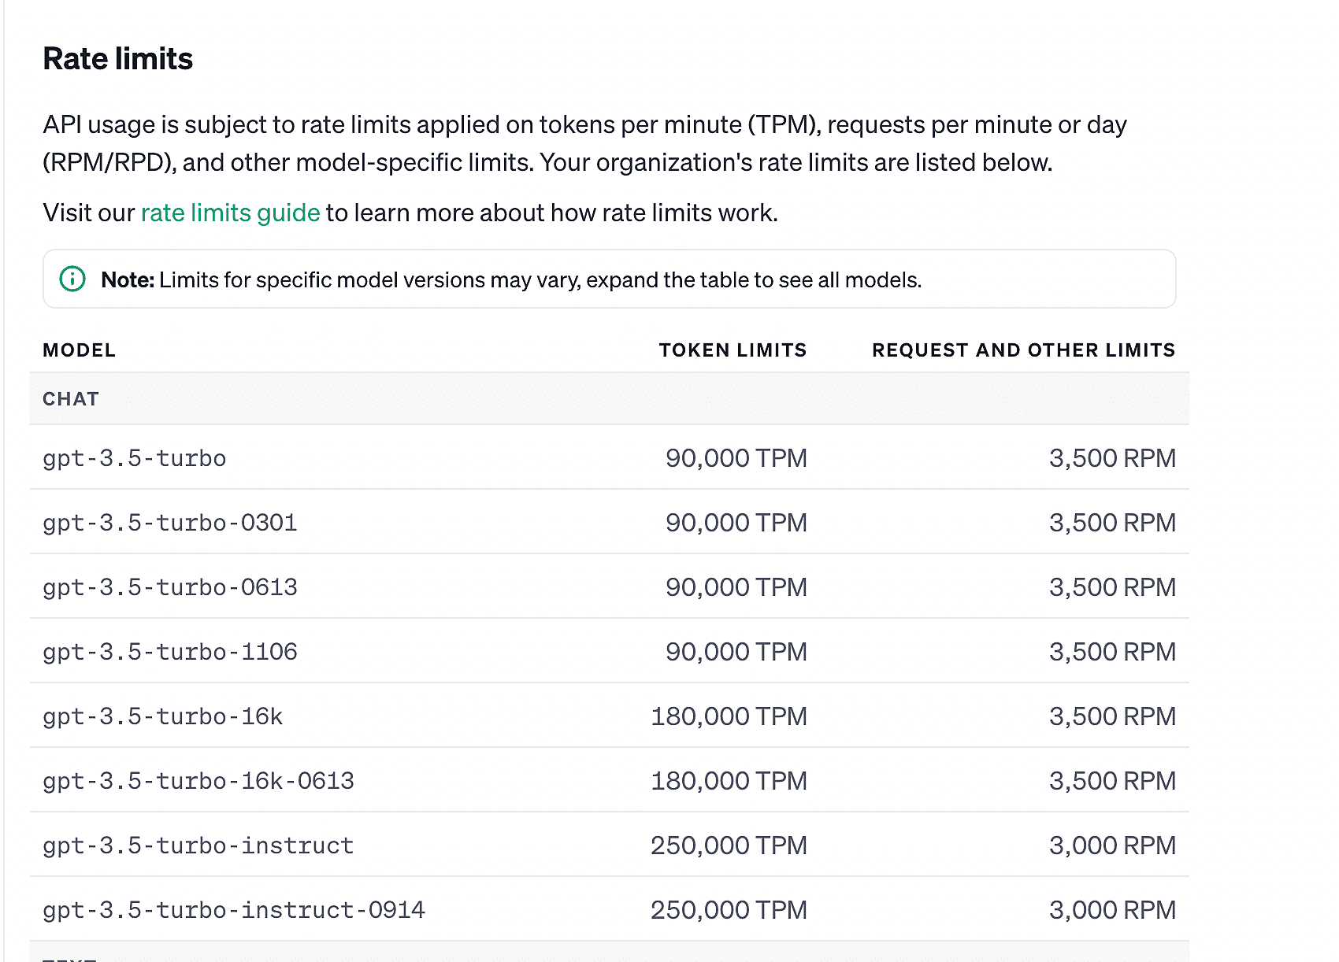Click the TOKEN LIMITS column header
The image size is (1339, 962).
click(x=733, y=350)
